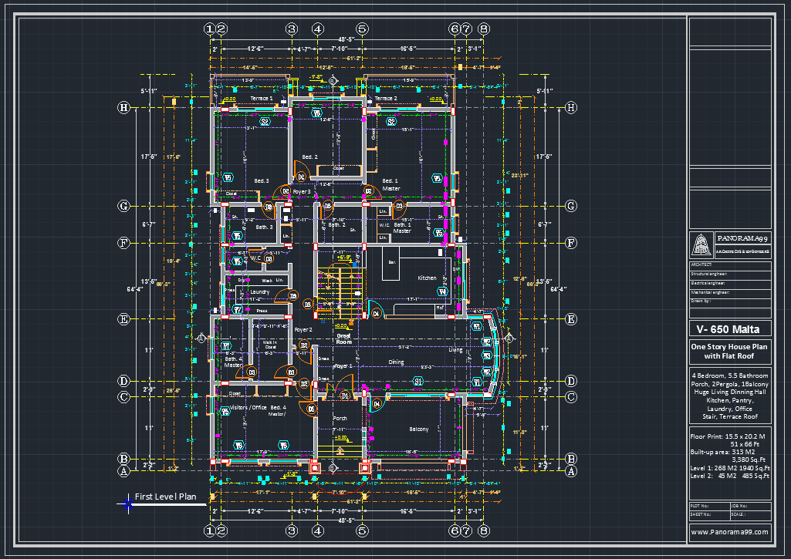This screenshot has height=559, width=791.
Task: Select the 'Bed. 3' room label
Action: [262, 180]
